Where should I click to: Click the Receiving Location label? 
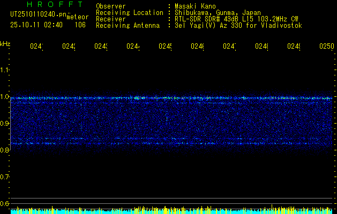(x=130, y=13)
